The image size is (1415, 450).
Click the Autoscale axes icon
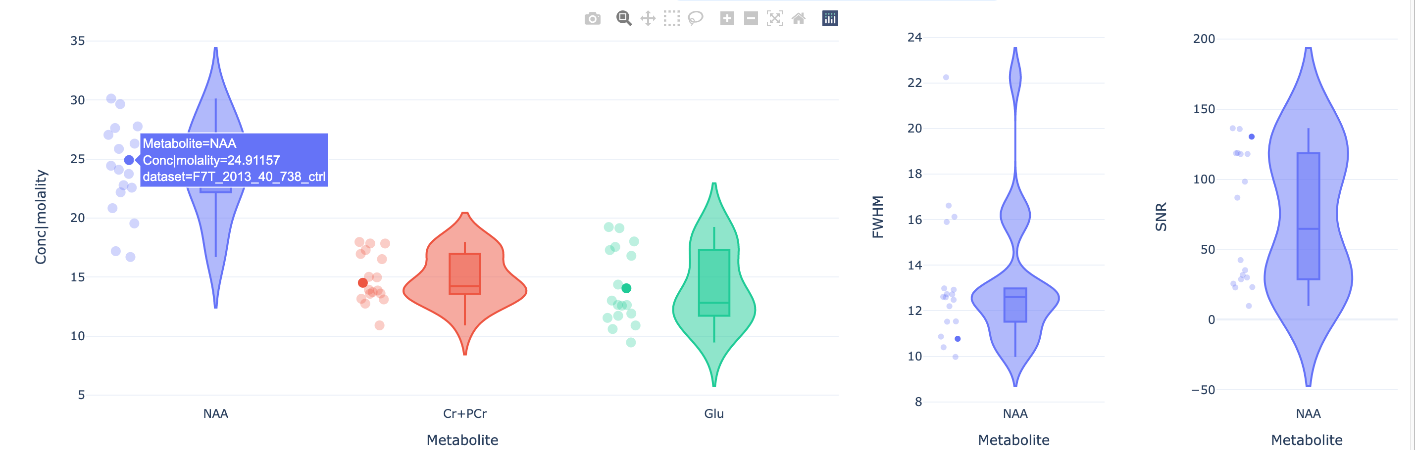pyautogui.click(x=774, y=19)
